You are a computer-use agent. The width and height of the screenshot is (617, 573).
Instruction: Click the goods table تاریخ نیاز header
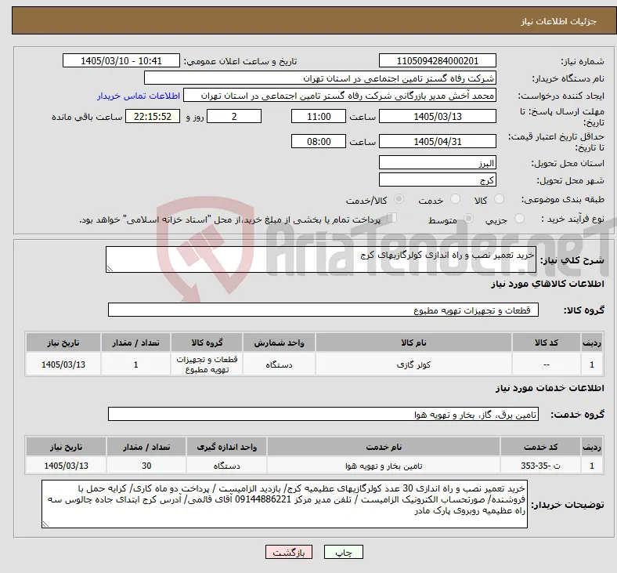point(63,343)
